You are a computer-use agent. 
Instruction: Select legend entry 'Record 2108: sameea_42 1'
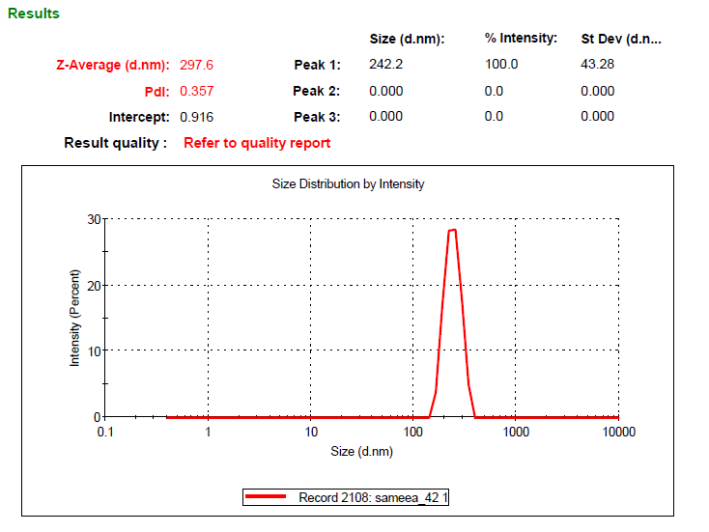[371, 497]
